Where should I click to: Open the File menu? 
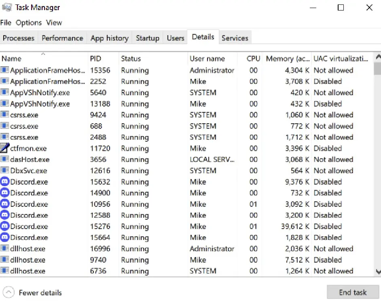pyautogui.click(x=6, y=23)
